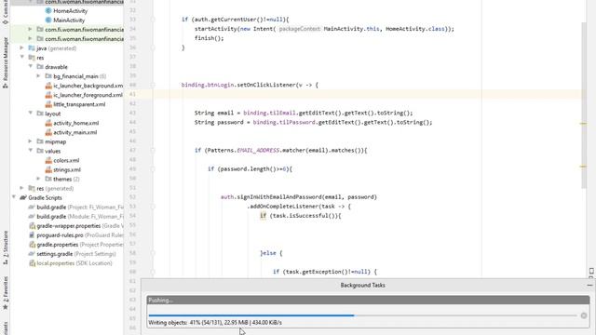Screen dimensions: 596x335
Task: Click the }else { line
Action: tap(271, 253)
